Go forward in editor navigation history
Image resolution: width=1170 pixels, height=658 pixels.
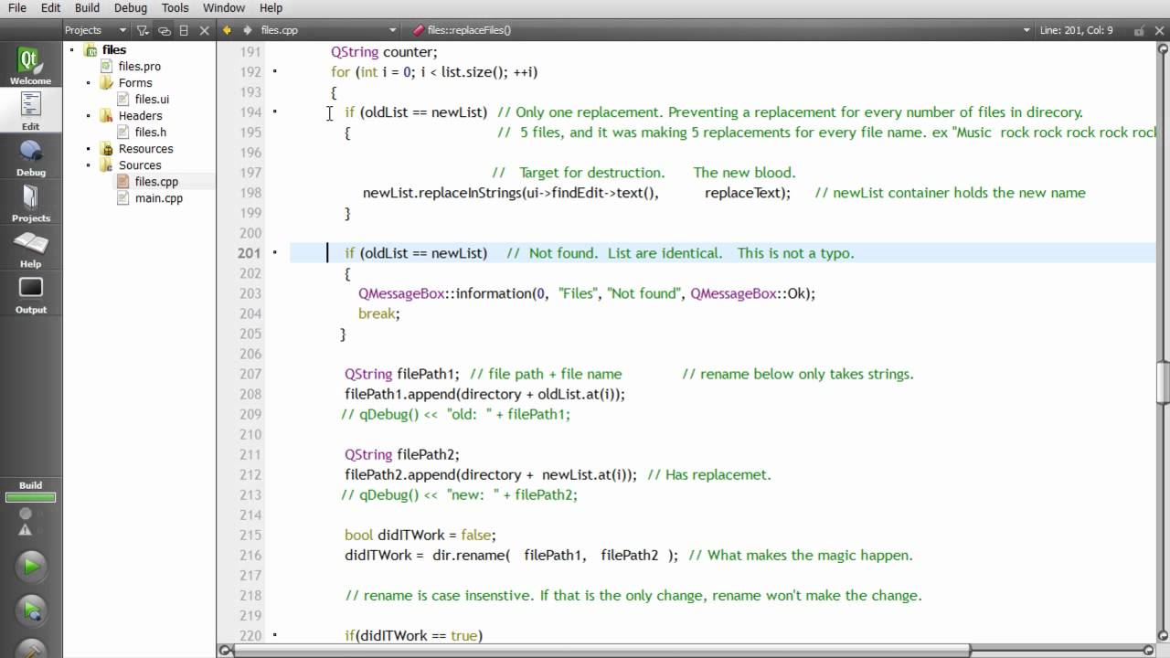247,30
